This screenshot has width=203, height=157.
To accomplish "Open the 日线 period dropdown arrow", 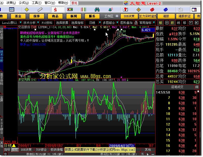I will pos(100,23).
